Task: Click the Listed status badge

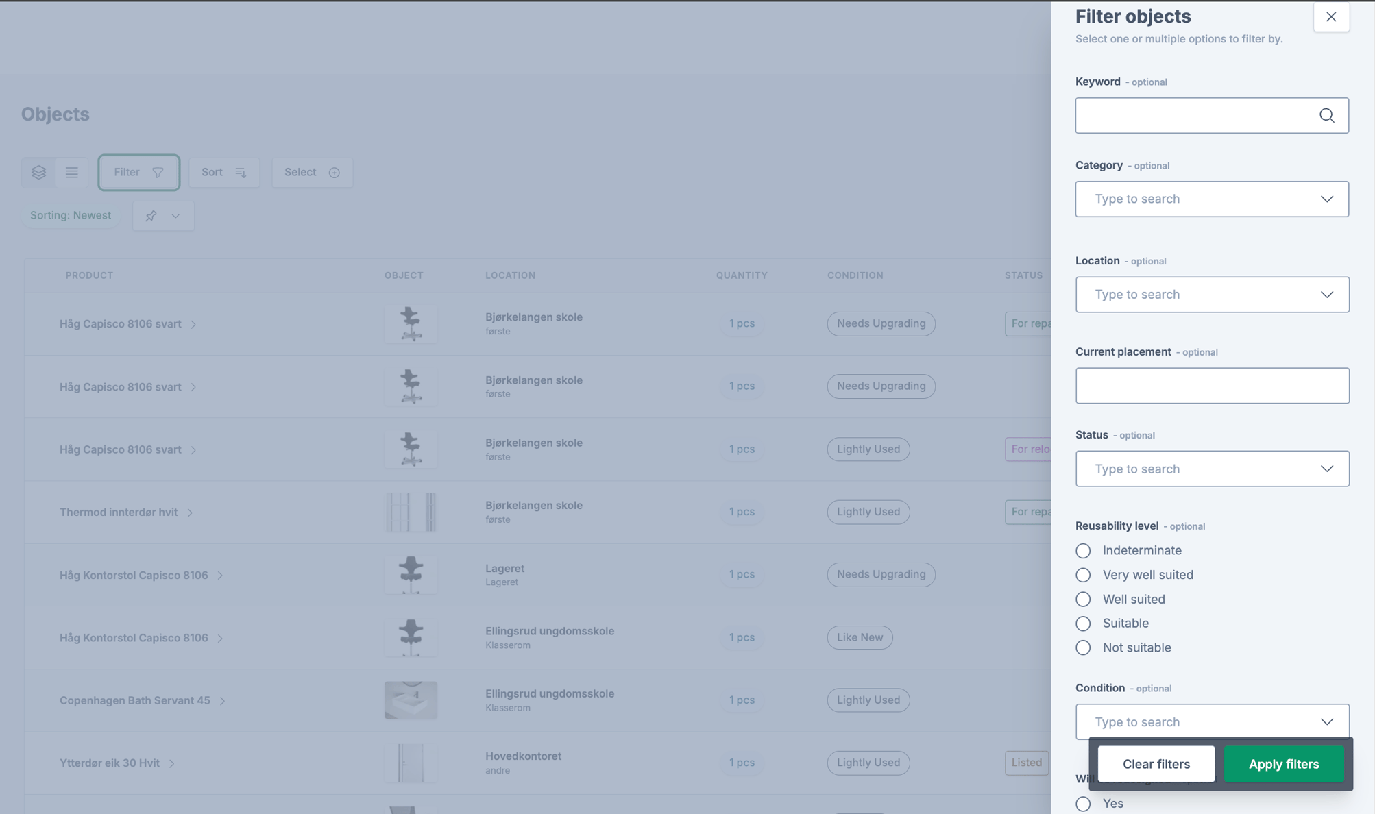Action: click(1026, 763)
